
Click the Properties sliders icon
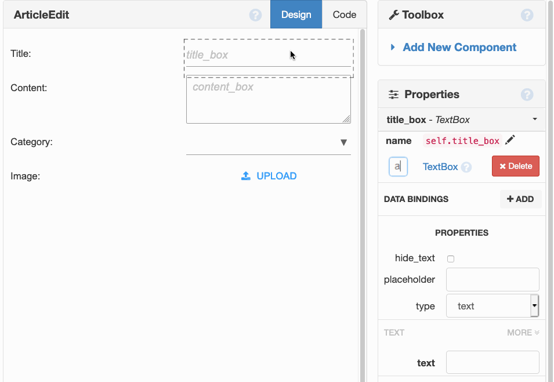[393, 95]
